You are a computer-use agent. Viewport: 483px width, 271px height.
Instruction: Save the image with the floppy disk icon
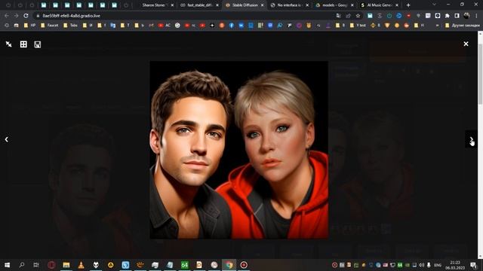[x=38, y=44]
